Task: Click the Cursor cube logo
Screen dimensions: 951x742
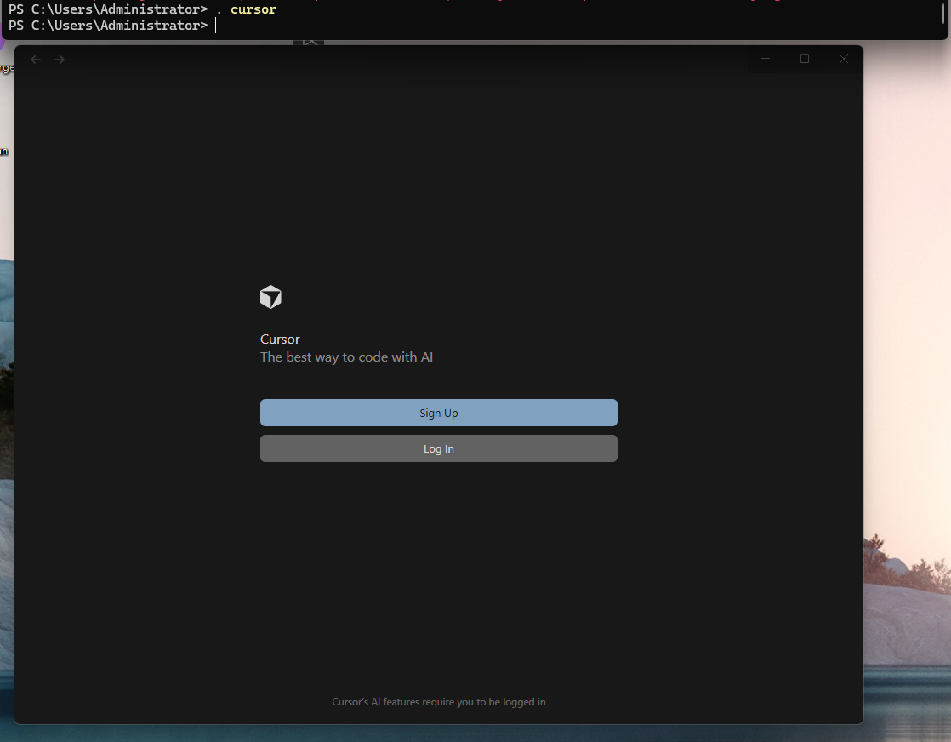Action: pos(270,297)
